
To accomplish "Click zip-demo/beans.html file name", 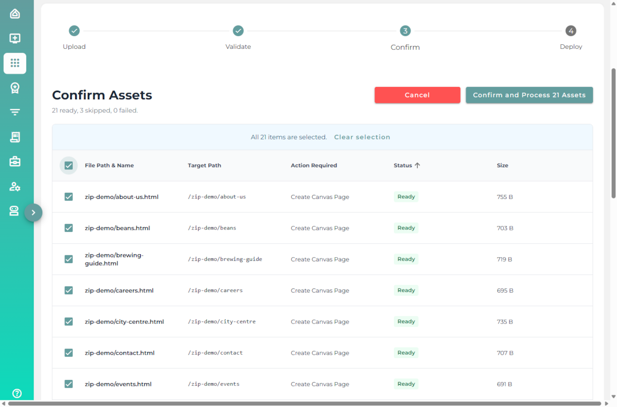I will click(x=117, y=228).
